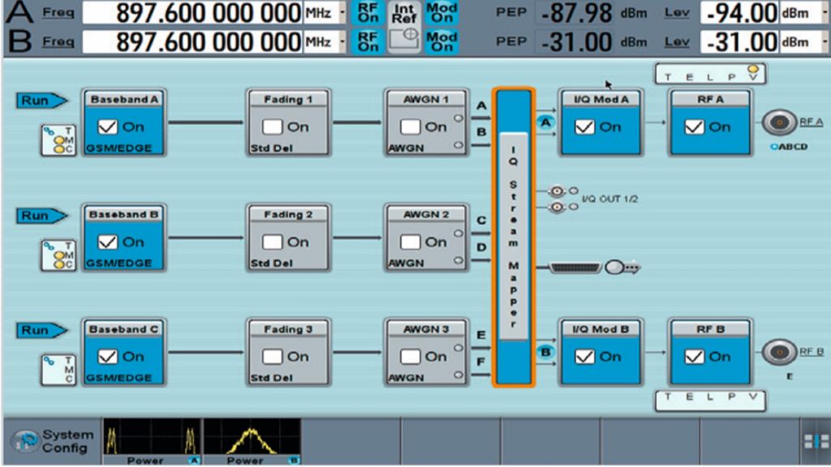Open the Baseband C block title
The width and height of the screenshot is (831, 467).
coord(124,329)
